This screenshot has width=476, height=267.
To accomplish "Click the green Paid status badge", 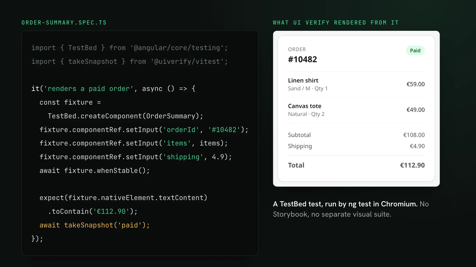I will pyautogui.click(x=415, y=51).
